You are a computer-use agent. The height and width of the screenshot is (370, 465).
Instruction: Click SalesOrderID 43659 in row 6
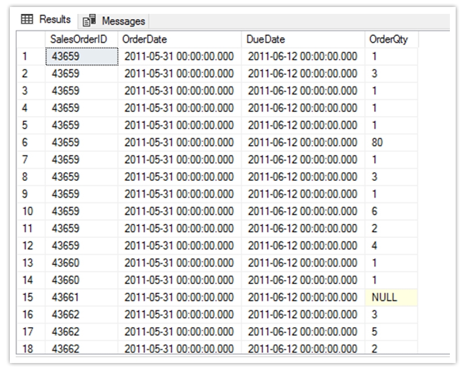coord(81,143)
